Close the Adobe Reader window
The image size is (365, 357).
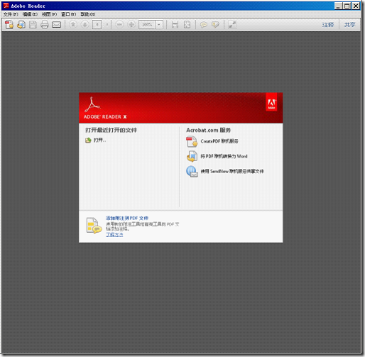tap(356, 6)
